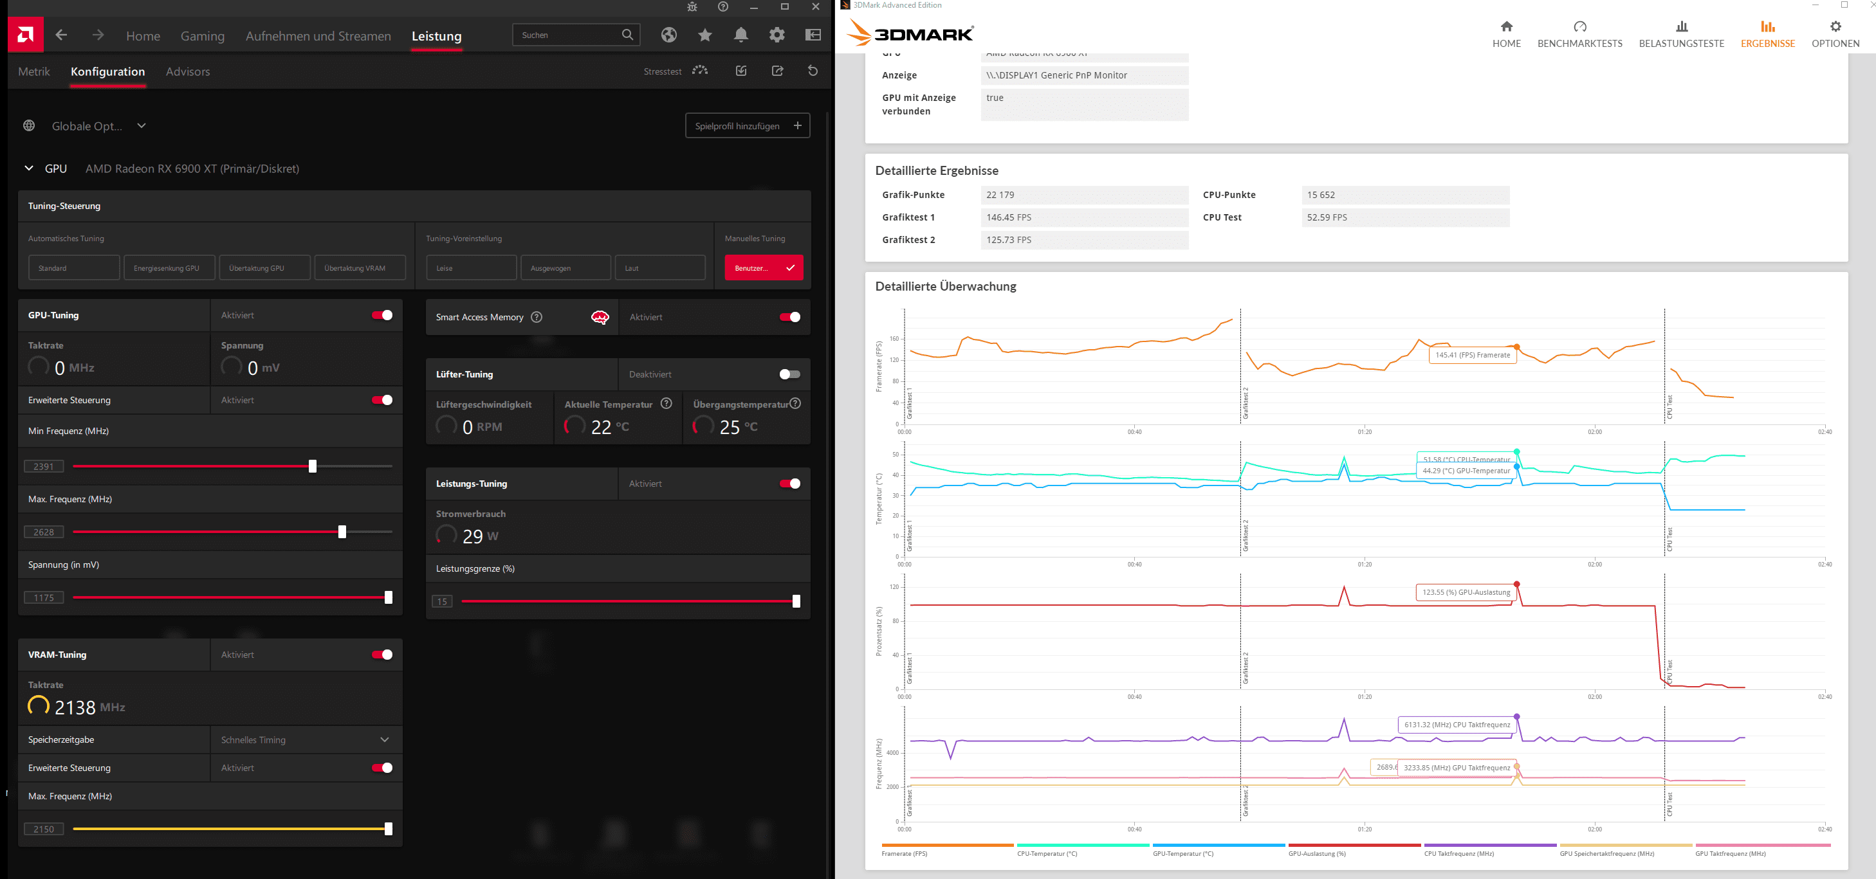This screenshot has height=879, width=1876.
Task: Open the help question mark icon
Action: click(722, 7)
